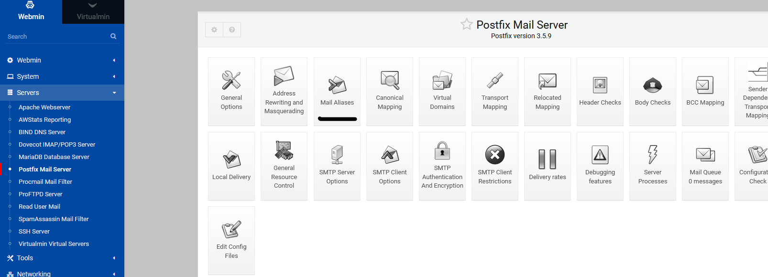The height and width of the screenshot is (277, 768).
Task: Expand the System category
Action: click(62, 76)
